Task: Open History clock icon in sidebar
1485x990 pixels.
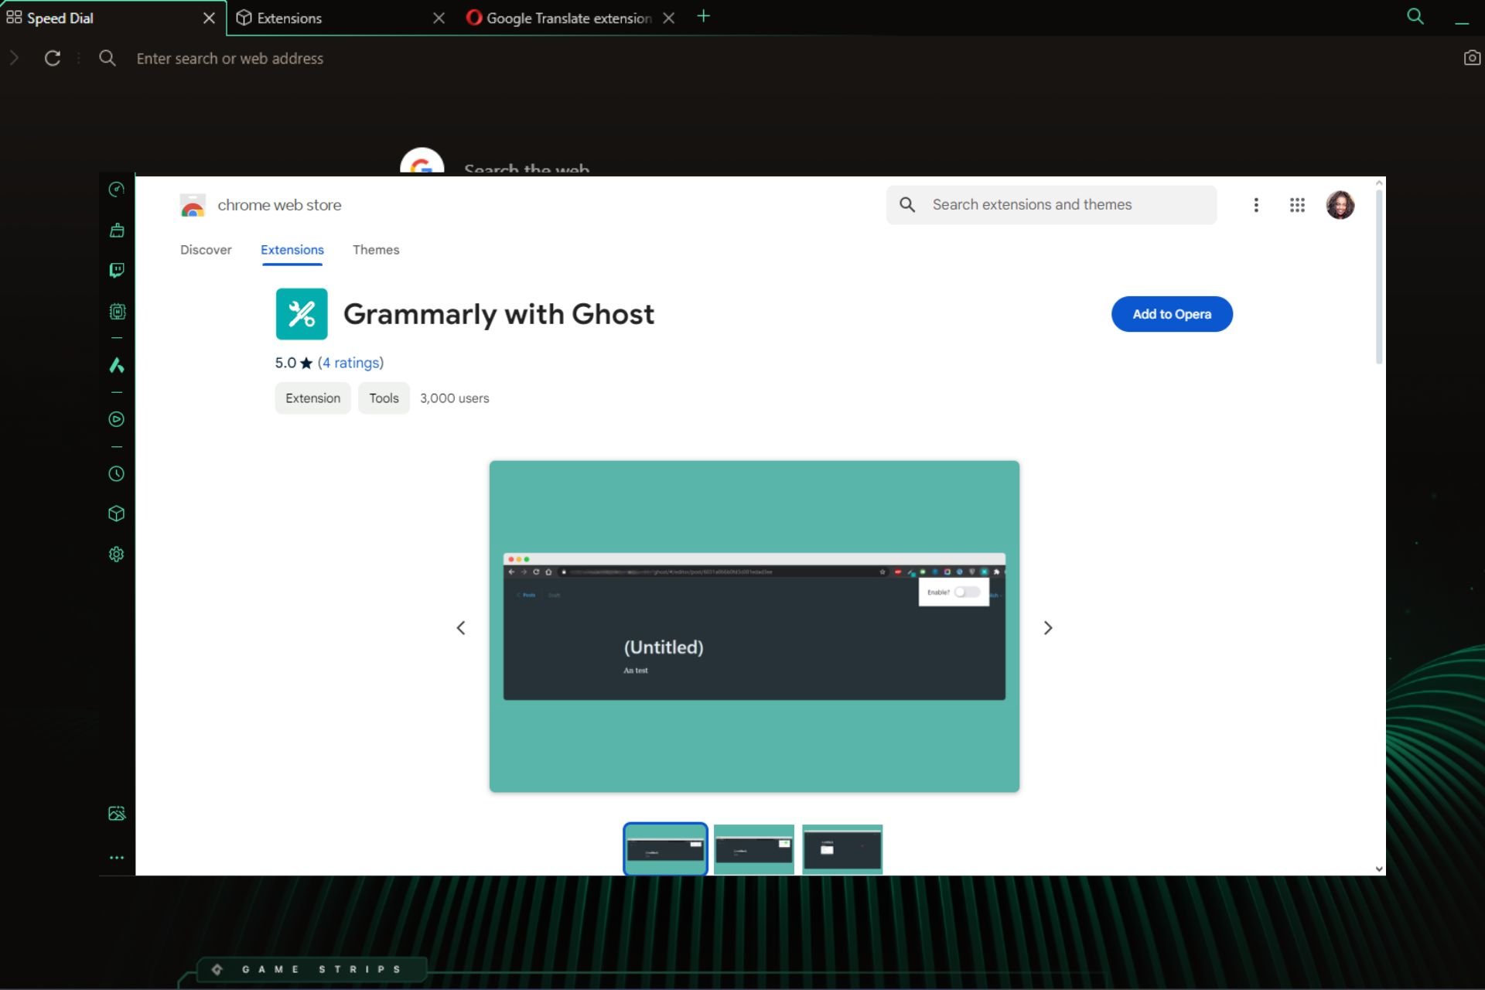Action: tap(117, 473)
